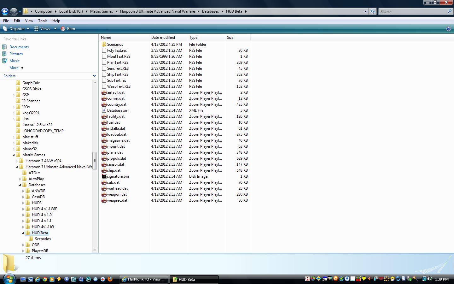Open the Pictures favorite link
The height and width of the screenshot is (284, 454).
pyautogui.click(x=16, y=54)
